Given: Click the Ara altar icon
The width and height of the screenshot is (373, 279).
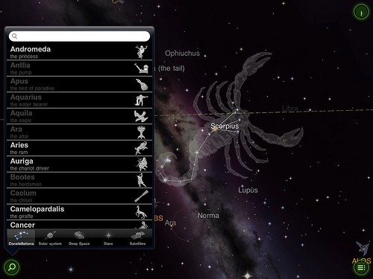Looking at the screenshot, I should click(141, 132).
